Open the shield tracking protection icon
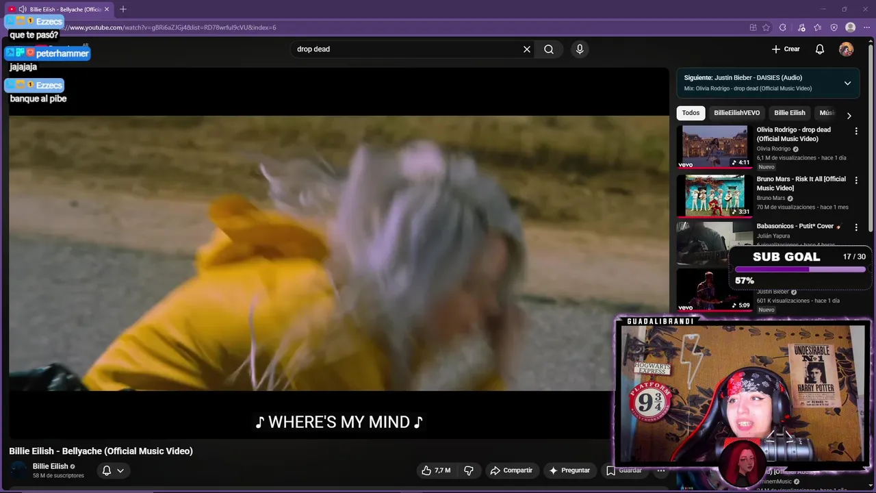The width and height of the screenshot is (876, 493). (834, 27)
